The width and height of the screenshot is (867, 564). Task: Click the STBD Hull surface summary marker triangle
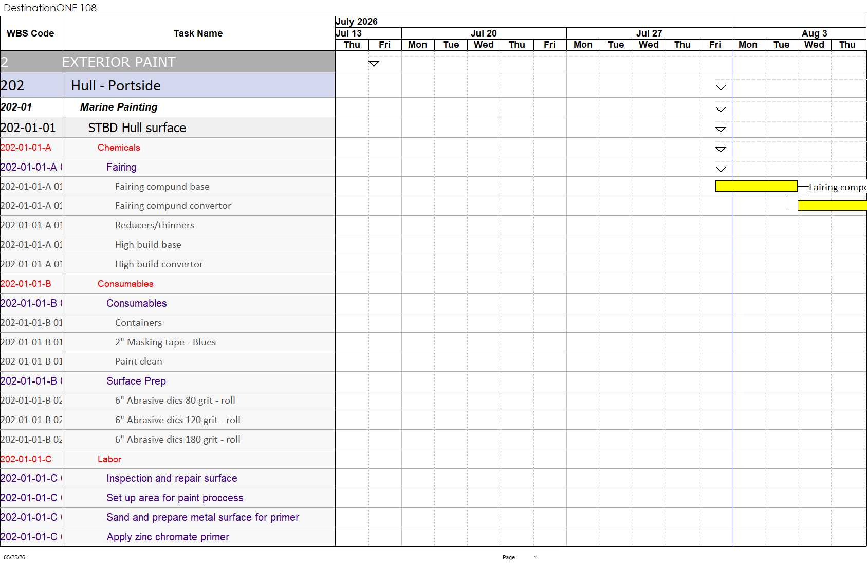coord(721,130)
